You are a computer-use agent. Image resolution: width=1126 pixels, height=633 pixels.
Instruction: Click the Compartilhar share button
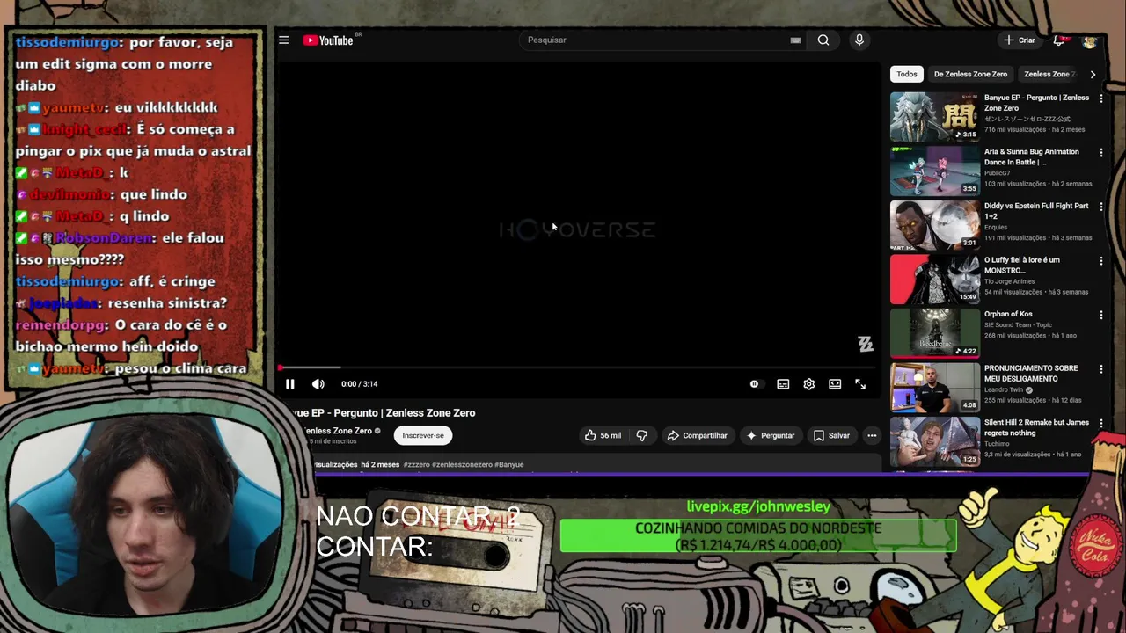tap(697, 435)
